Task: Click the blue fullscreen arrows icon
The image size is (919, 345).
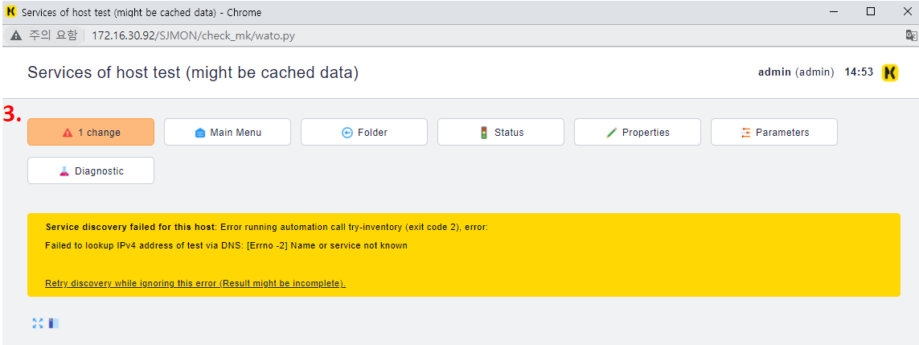Action: (x=38, y=323)
